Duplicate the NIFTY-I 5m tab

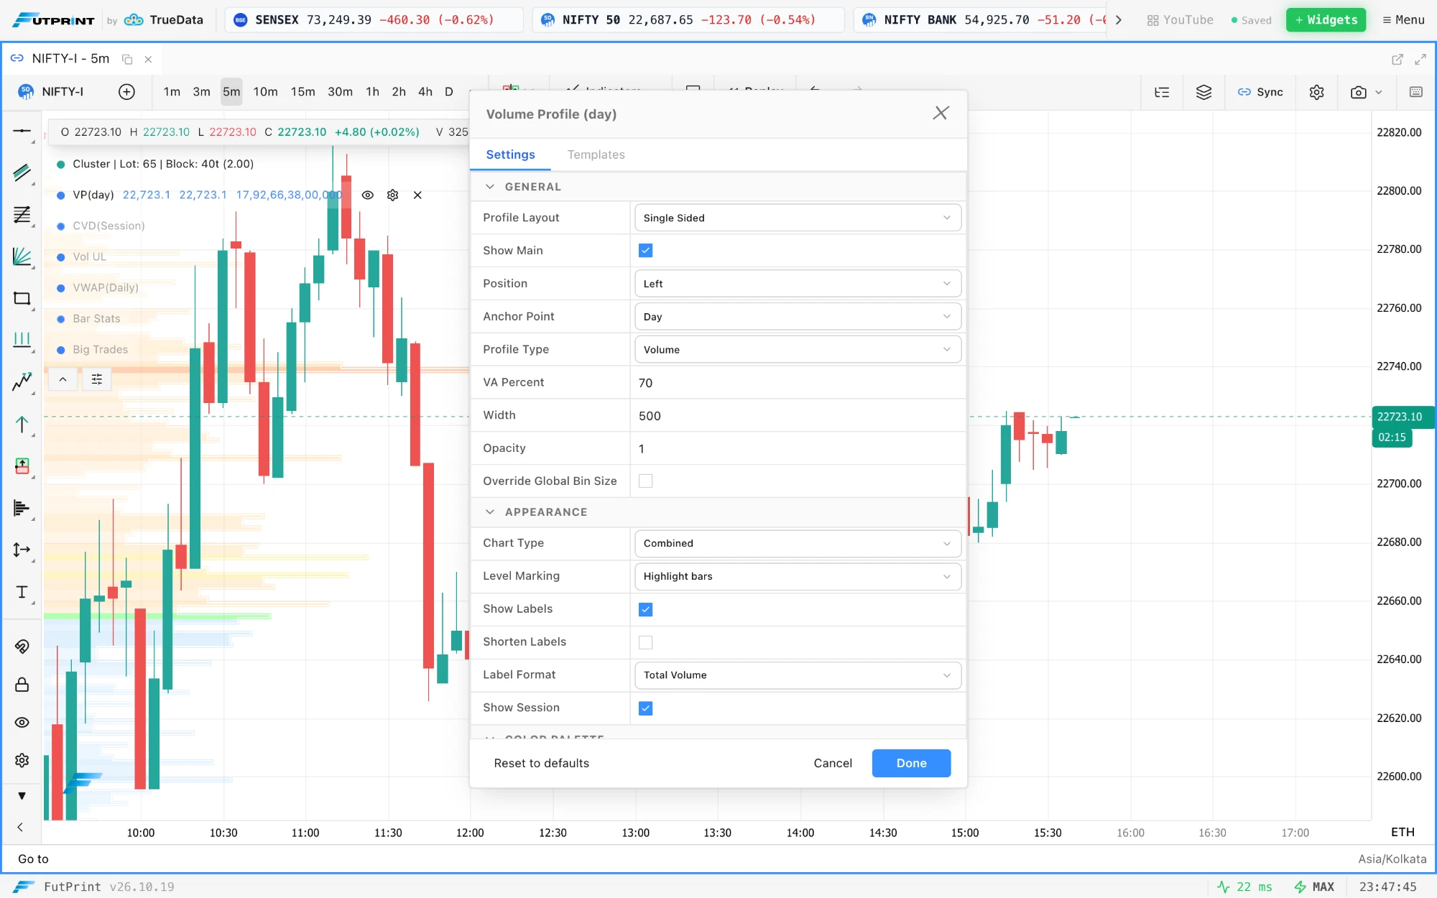pyautogui.click(x=127, y=59)
